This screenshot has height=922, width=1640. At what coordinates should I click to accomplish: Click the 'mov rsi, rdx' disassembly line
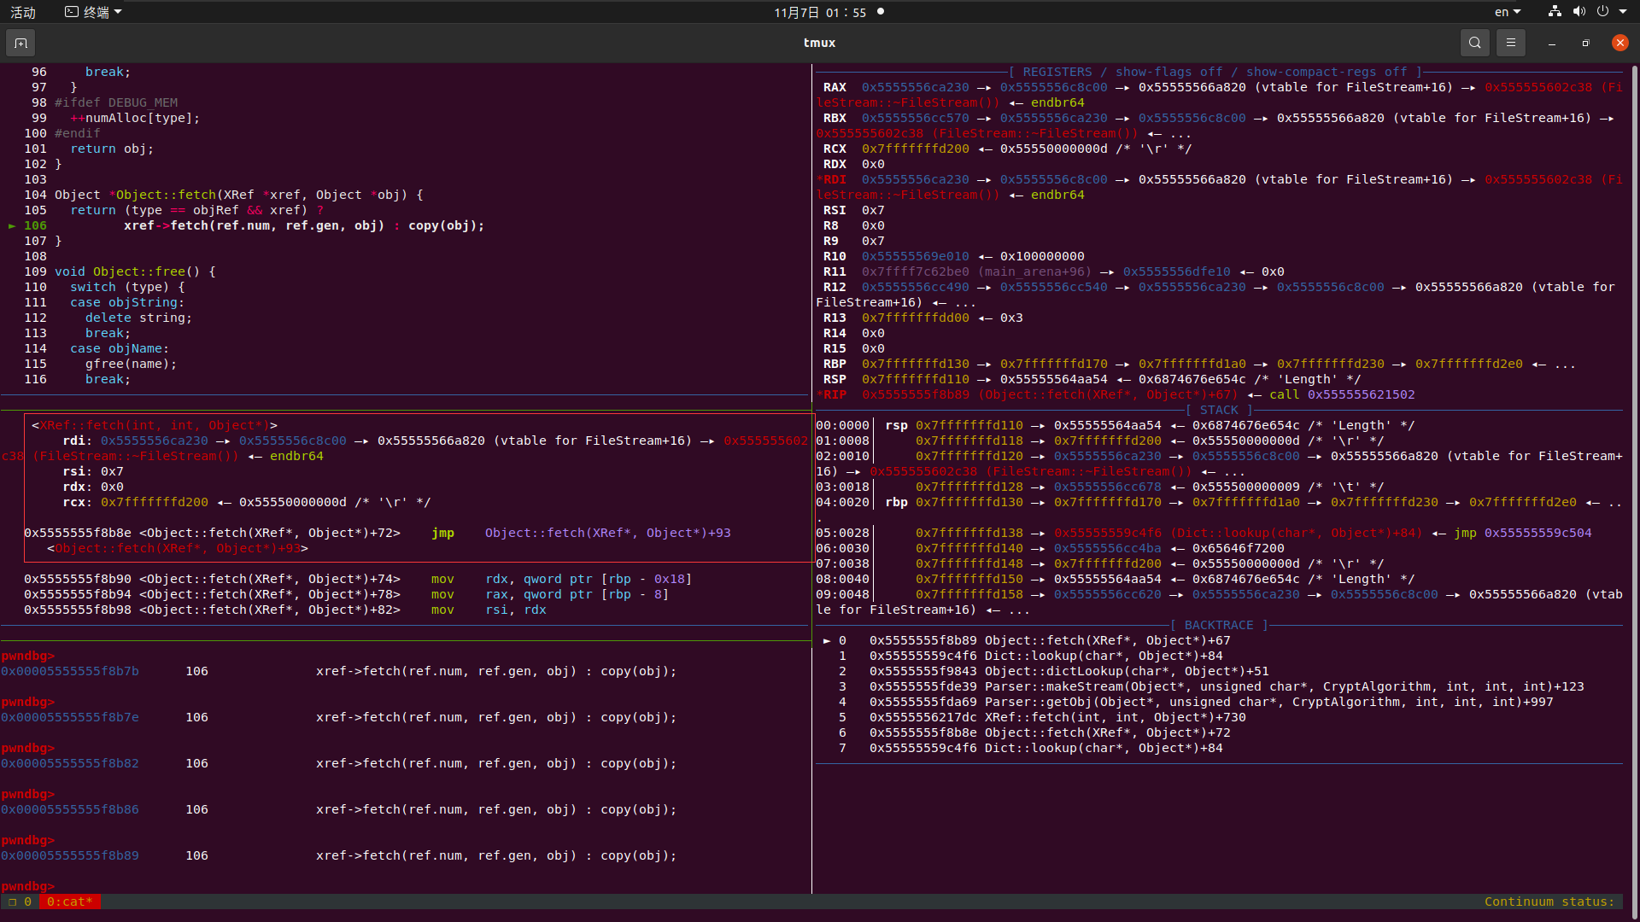[x=285, y=610]
